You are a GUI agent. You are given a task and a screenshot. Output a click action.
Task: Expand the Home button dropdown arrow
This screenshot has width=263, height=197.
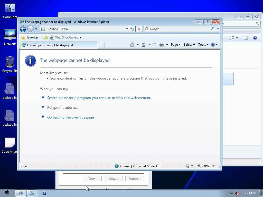pyautogui.click(x=138, y=45)
